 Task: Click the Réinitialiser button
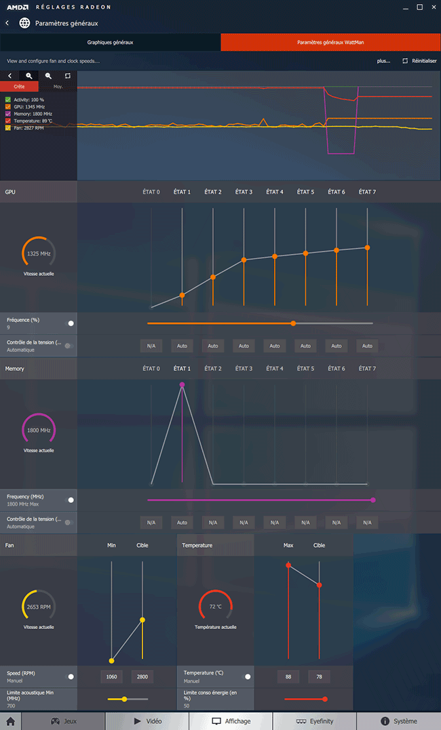click(x=419, y=61)
